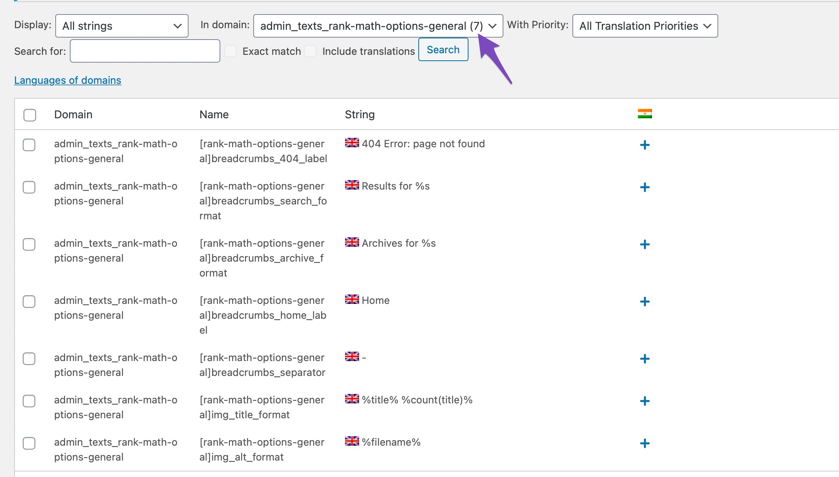Click the 'Results for %s' string text
The image size is (839, 477).
(396, 186)
